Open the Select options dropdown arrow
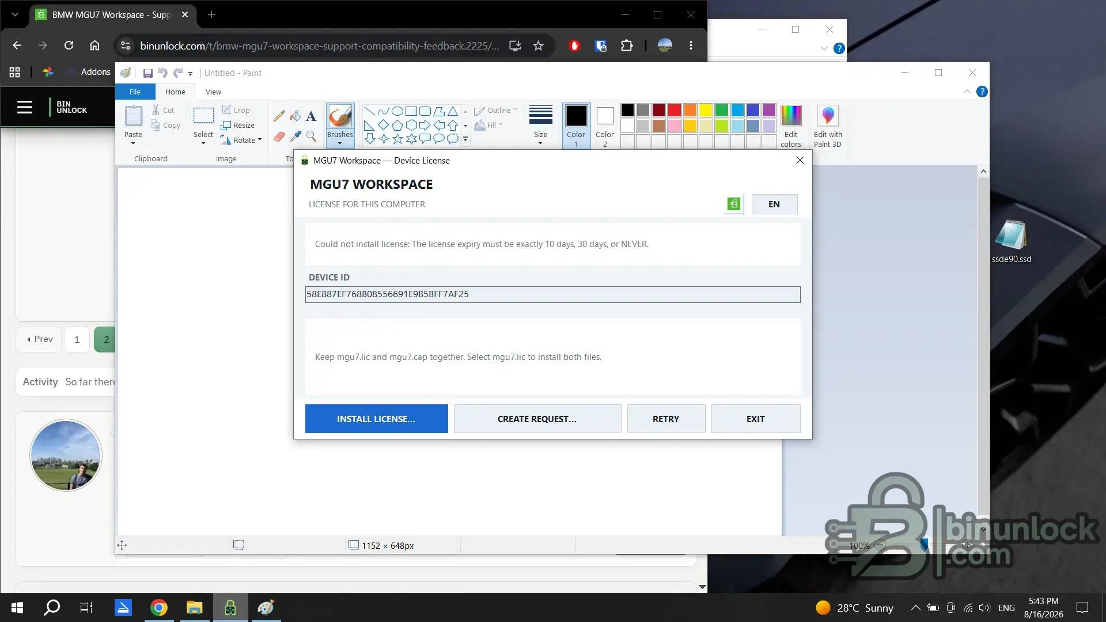 (203, 143)
